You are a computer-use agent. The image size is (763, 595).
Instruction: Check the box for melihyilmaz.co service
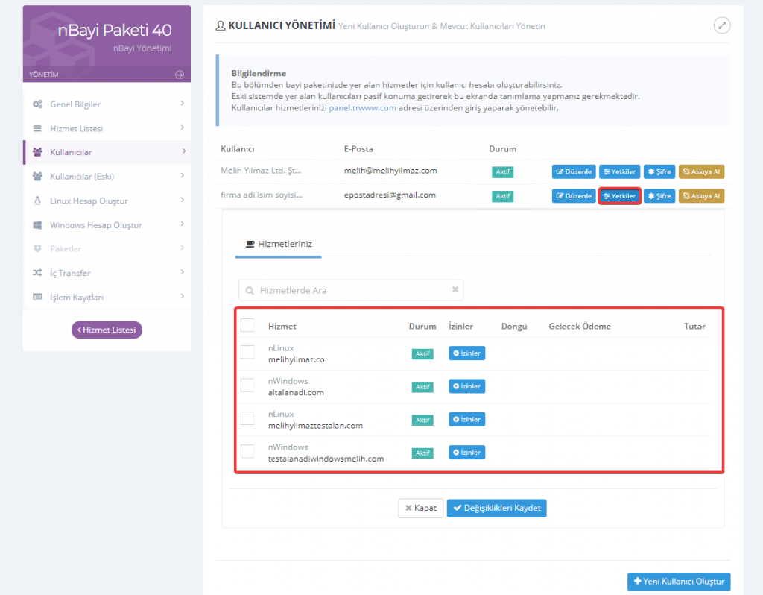(247, 353)
